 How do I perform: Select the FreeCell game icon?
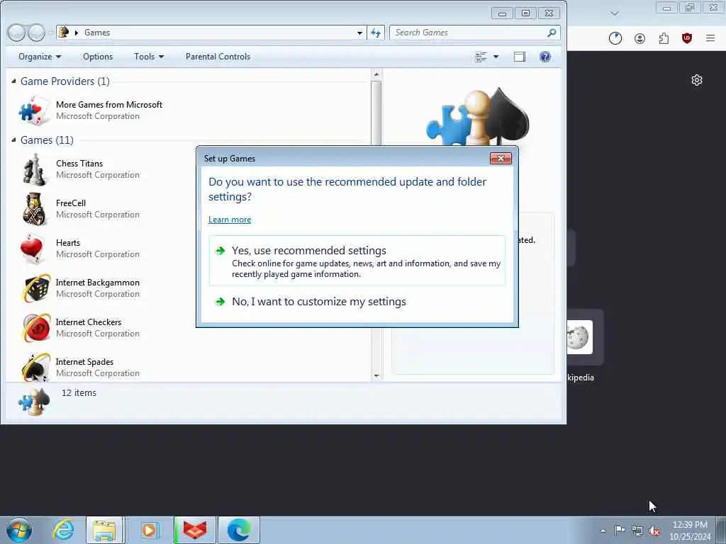click(x=35, y=209)
